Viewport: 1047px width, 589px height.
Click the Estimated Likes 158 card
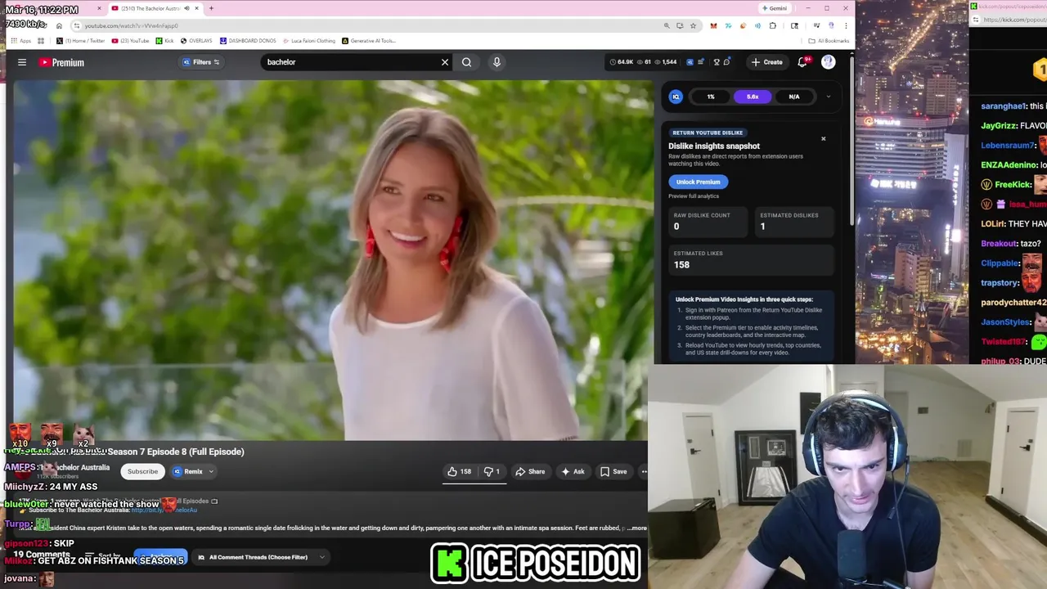coord(750,259)
